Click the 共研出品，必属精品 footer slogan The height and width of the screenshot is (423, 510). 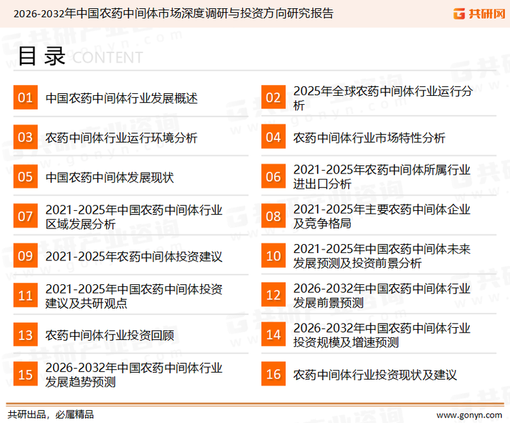click(x=50, y=414)
